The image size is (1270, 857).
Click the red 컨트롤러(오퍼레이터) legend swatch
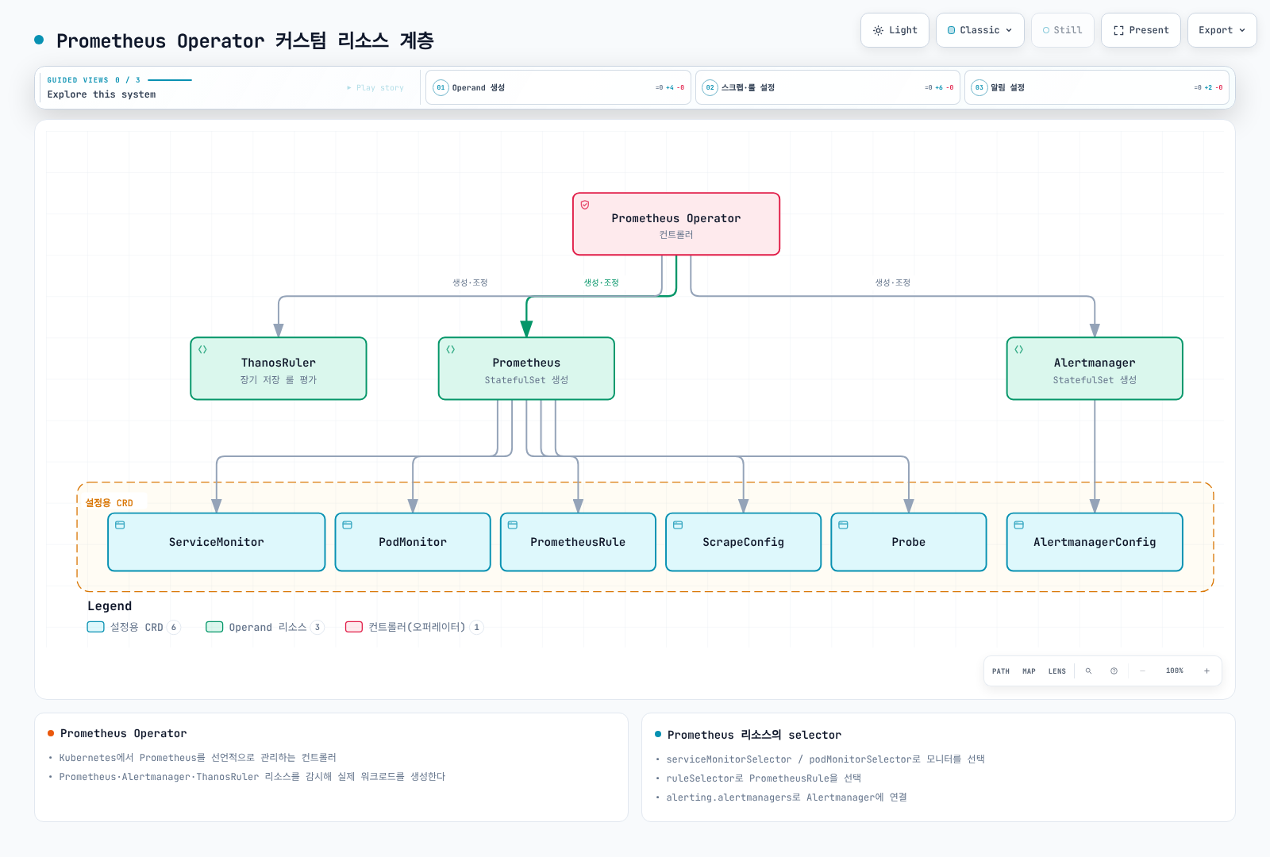tap(354, 627)
